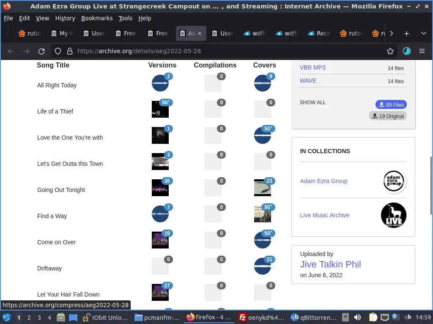Open Adam Ezra Group collection link

[x=323, y=181]
